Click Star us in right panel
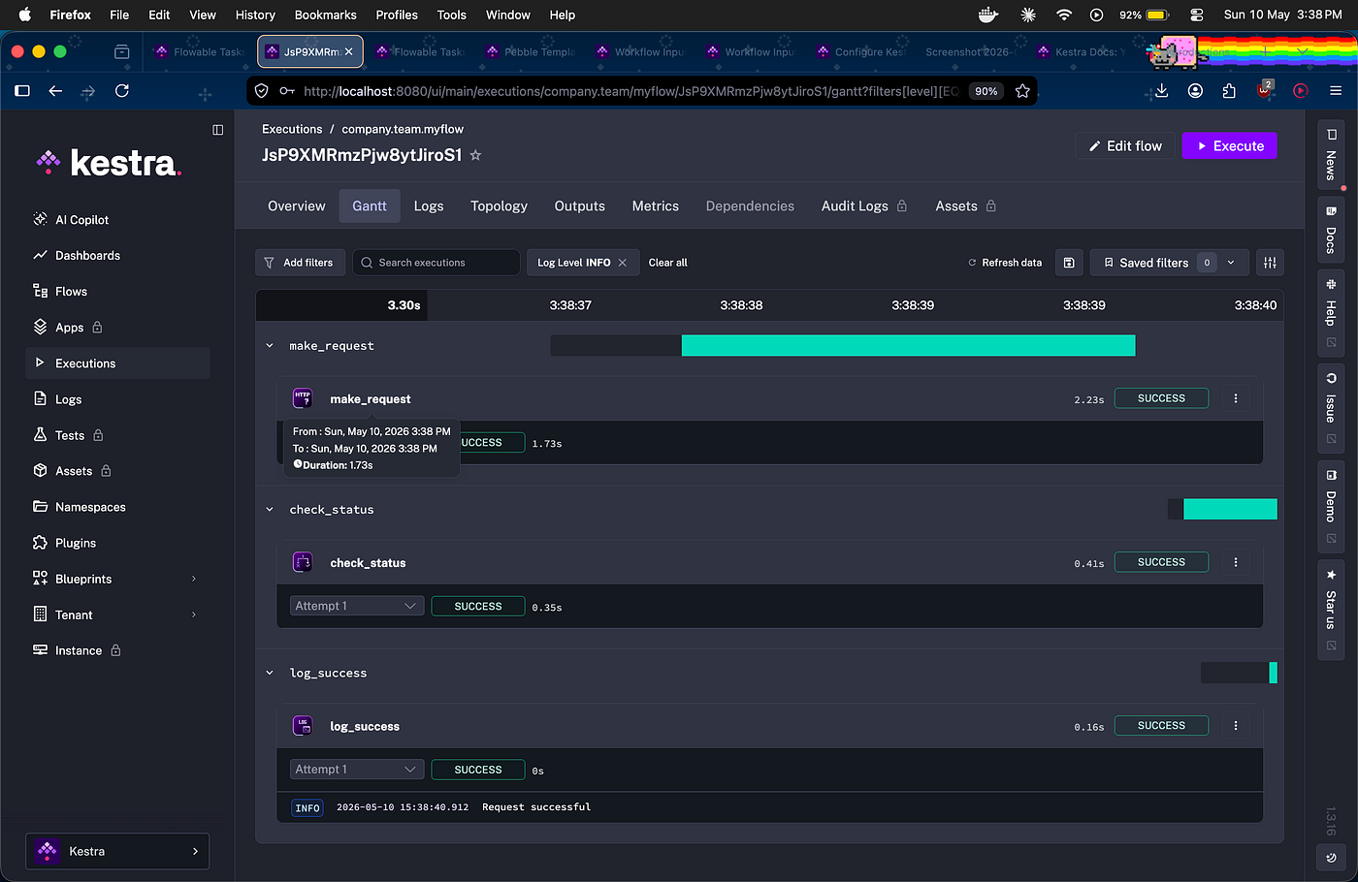This screenshot has width=1358, height=882. 1331,610
